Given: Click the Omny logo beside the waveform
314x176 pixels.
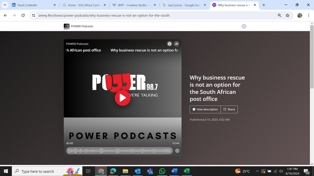Looking at the screenshot, I should point(177,151).
